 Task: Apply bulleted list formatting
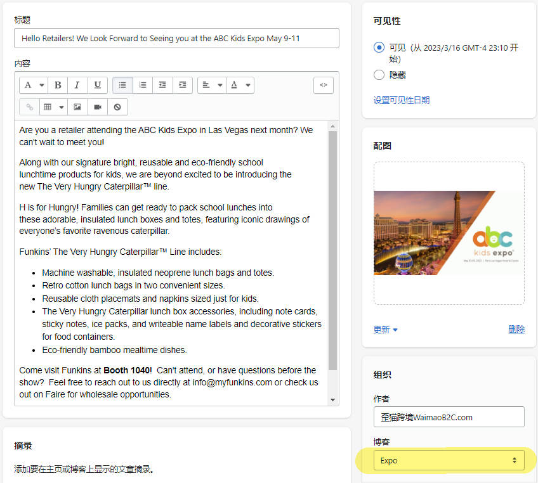click(x=122, y=85)
